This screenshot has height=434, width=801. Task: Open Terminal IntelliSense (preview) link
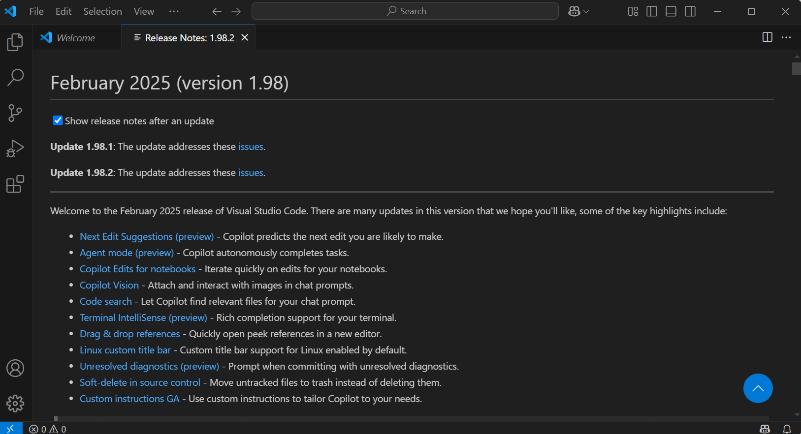143,318
